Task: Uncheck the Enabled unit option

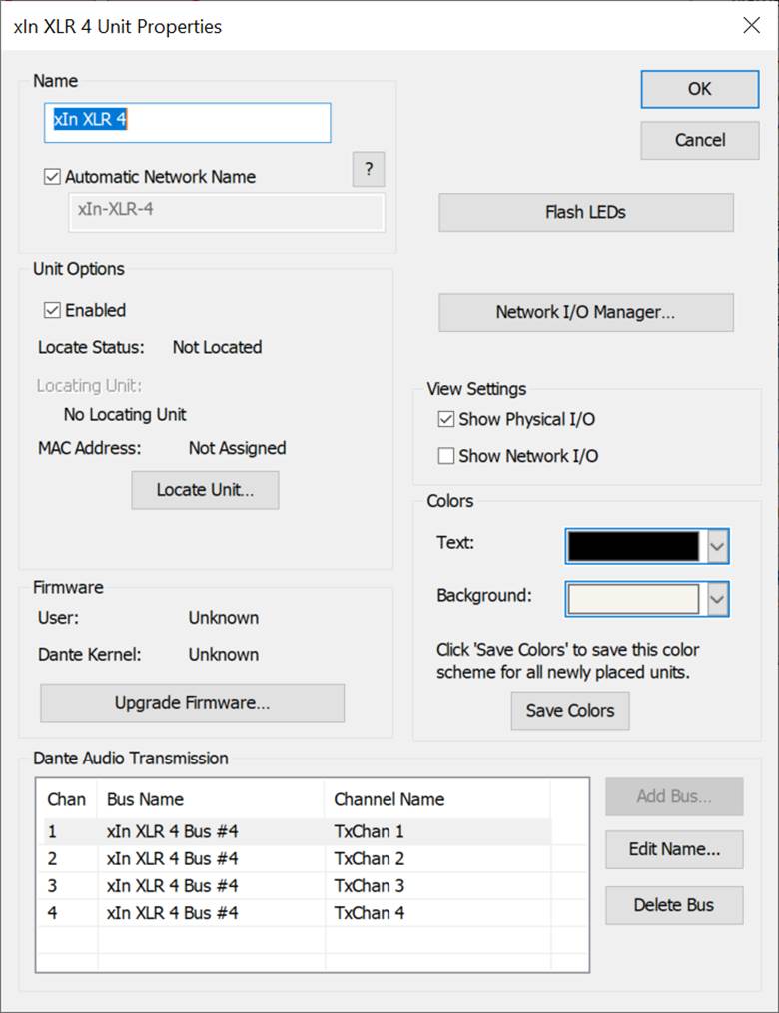Action: [x=52, y=310]
